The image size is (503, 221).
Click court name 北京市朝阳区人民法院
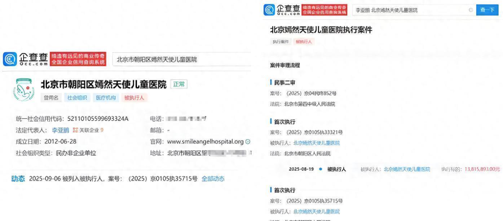[307, 153]
